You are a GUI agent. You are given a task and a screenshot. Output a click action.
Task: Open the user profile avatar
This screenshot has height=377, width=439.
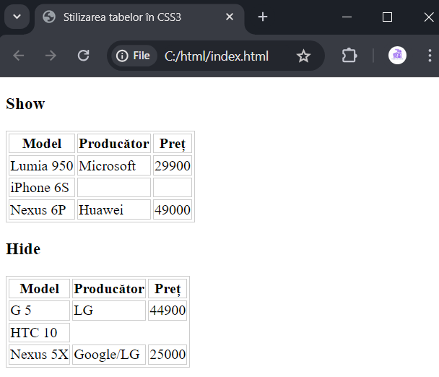coord(397,55)
